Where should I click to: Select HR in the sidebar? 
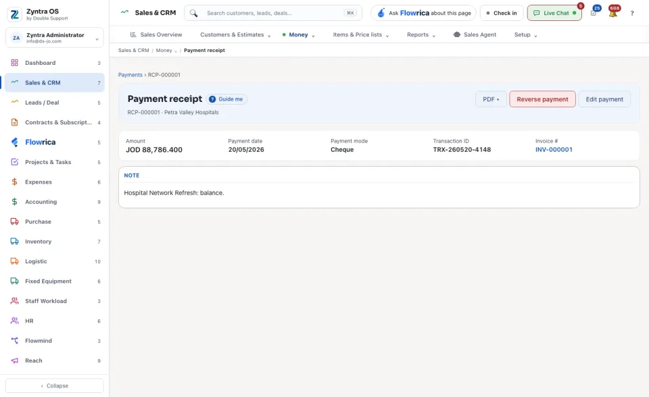[55, 321]
